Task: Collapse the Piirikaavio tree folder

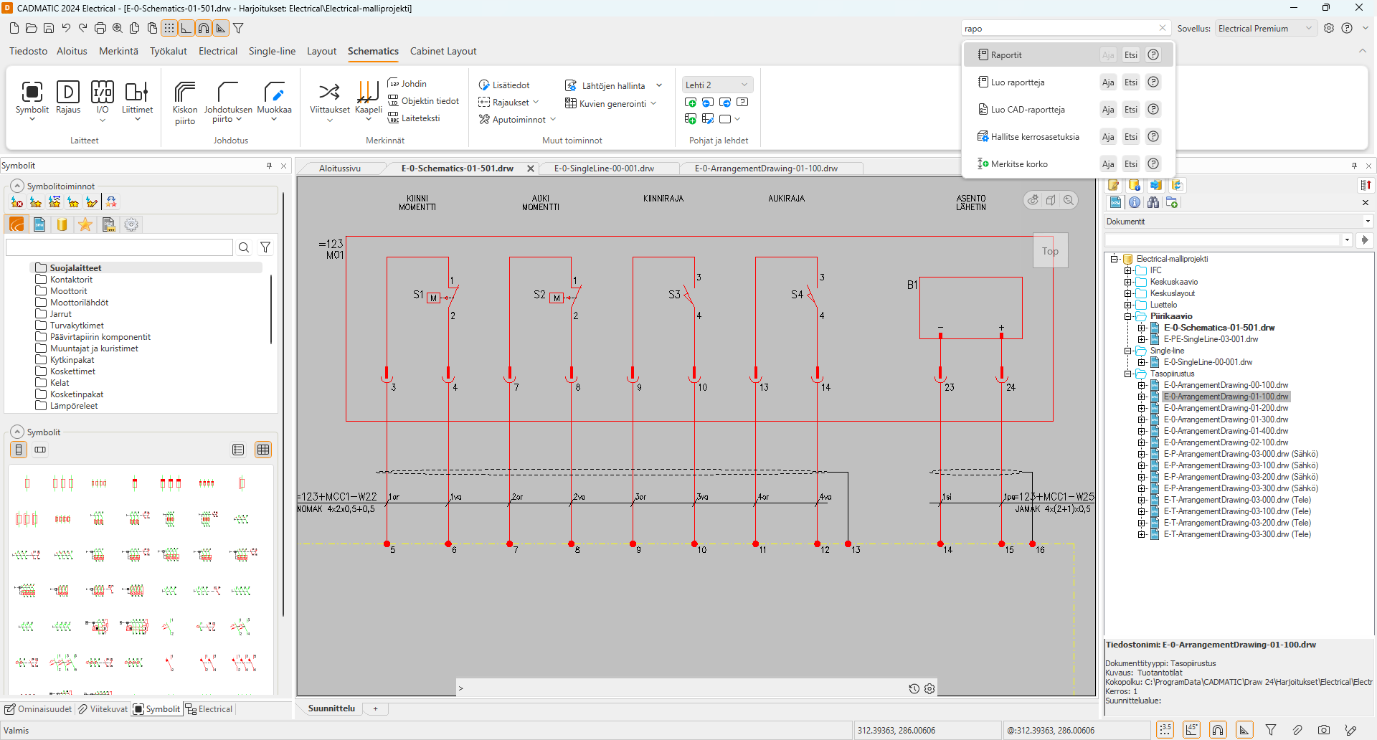Action: 1128,316
